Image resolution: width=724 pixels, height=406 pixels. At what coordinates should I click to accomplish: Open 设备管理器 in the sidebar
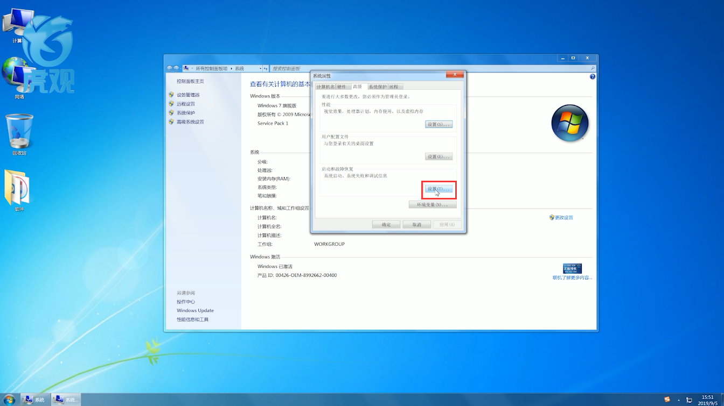188,95
